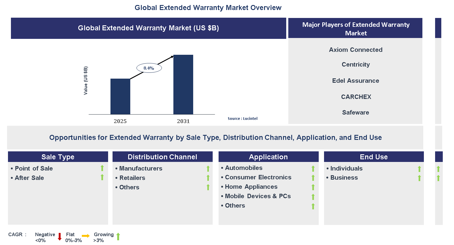
Task: Select the Application header
Action: pyautogui.click(x=268, y=157)
